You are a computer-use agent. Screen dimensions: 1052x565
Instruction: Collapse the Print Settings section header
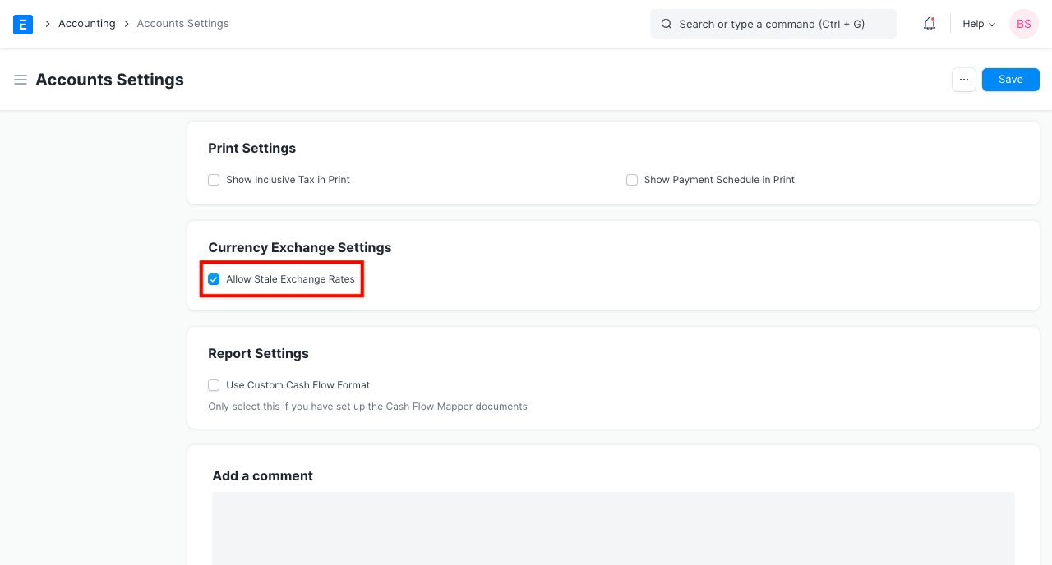tap(251, 149)
